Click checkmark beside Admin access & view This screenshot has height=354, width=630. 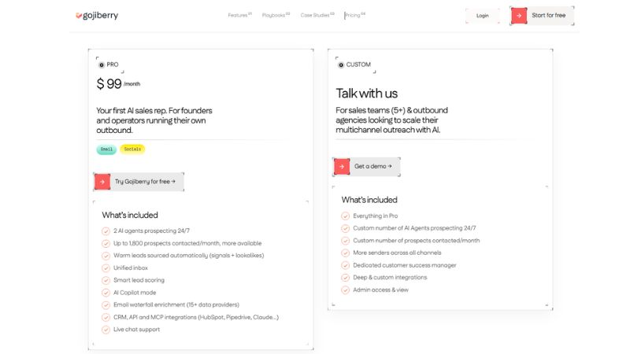(x=345, y=289)
